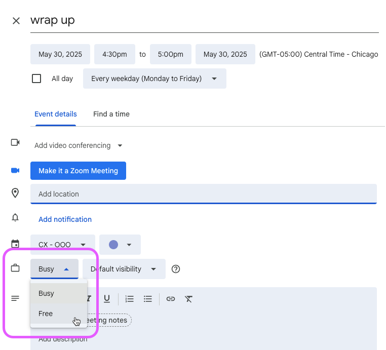
Task: Open the Default visibility dropdown
Action: [124, 269]
